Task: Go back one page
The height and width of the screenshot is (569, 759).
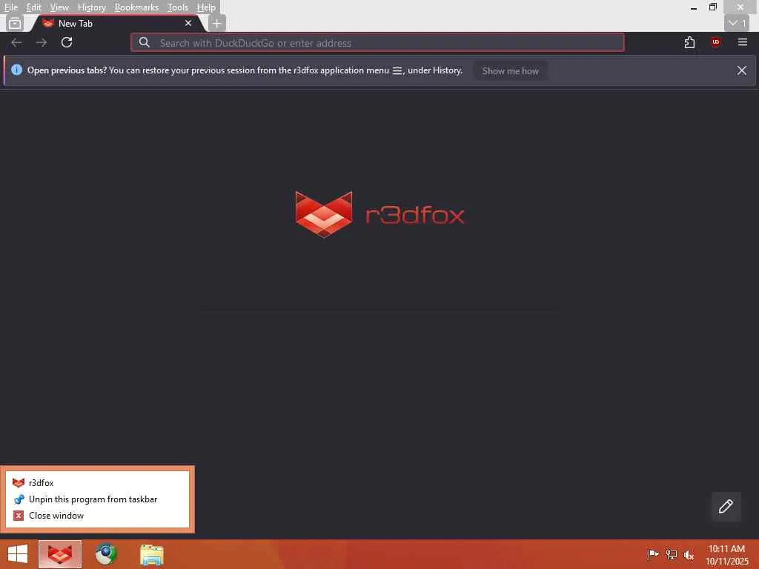Action: [x=16, y=42]
